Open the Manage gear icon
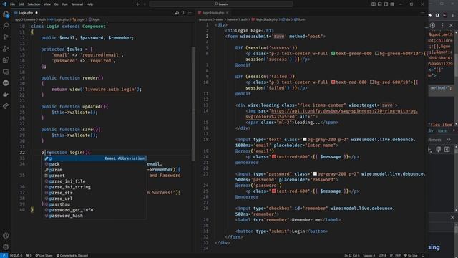The width and height of the screenshot is (458, 258). 6,247
